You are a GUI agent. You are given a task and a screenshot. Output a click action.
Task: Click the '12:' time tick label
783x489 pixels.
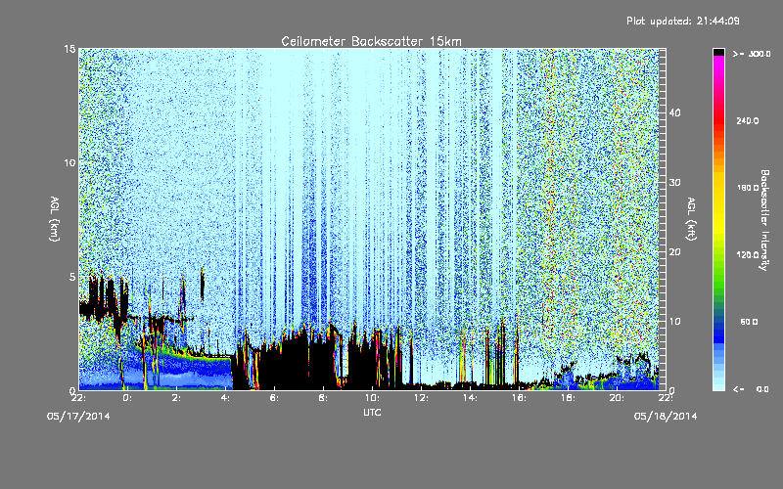pos(421,398)
